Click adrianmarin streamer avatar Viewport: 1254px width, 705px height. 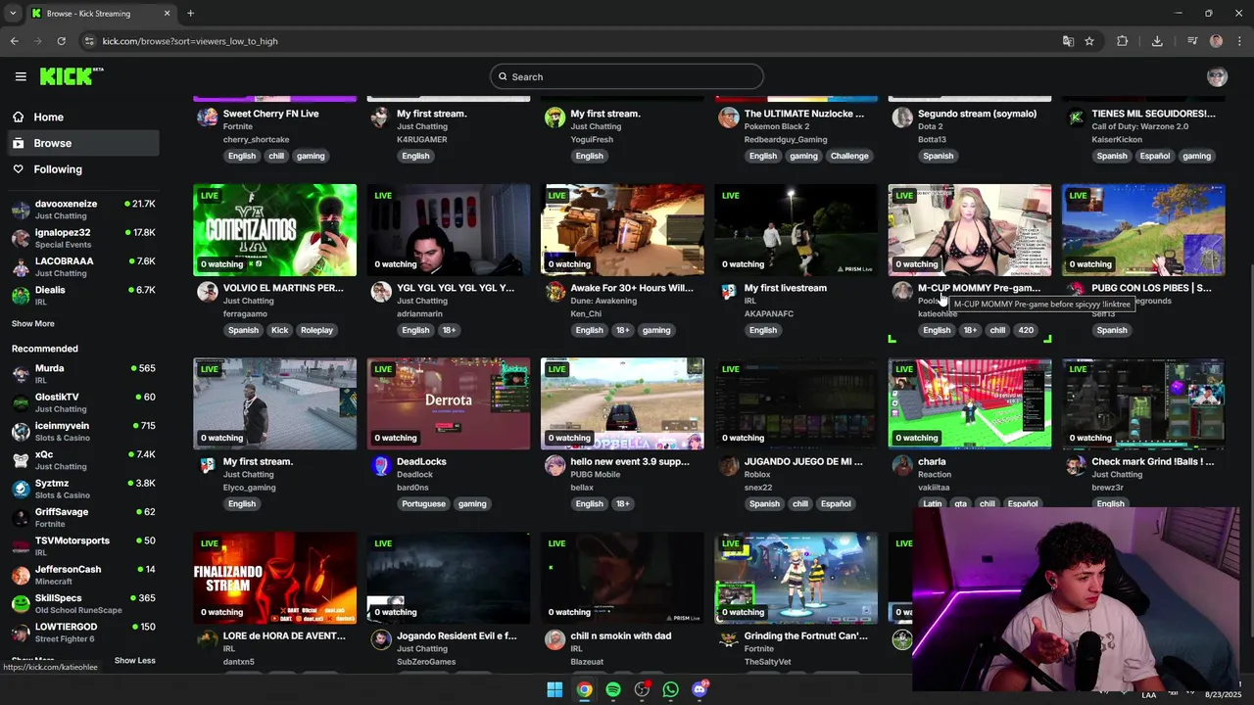click(381, 292)
